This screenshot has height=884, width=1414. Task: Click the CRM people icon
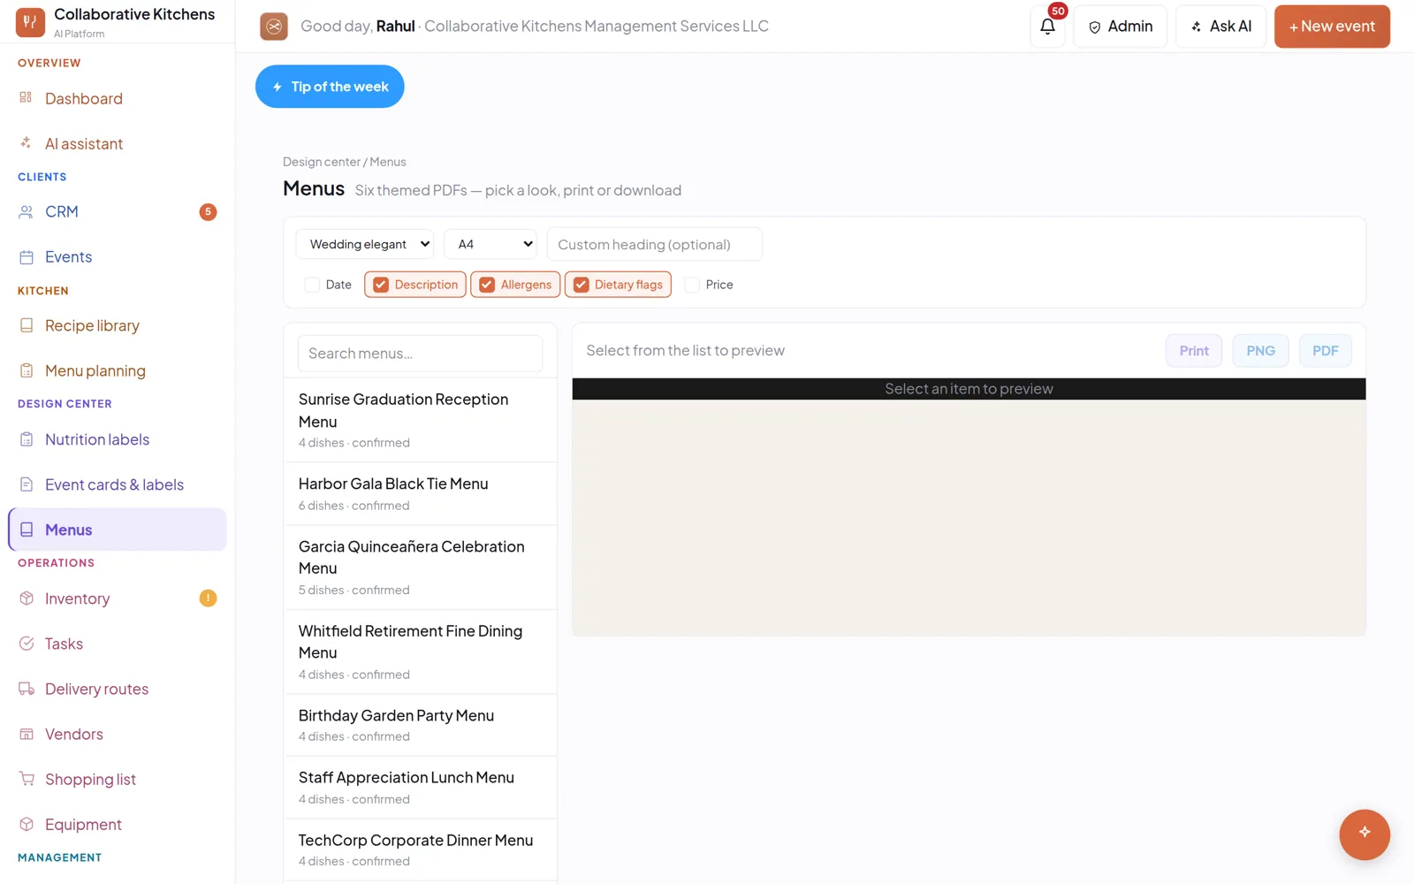(x=27, y=211)
